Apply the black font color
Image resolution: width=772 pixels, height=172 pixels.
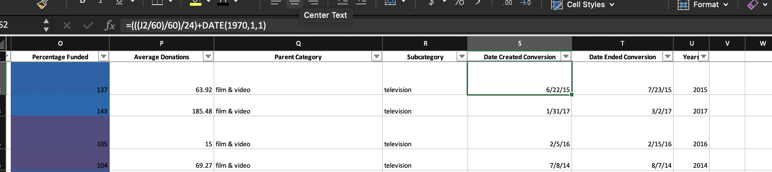(x=223, y=2)
